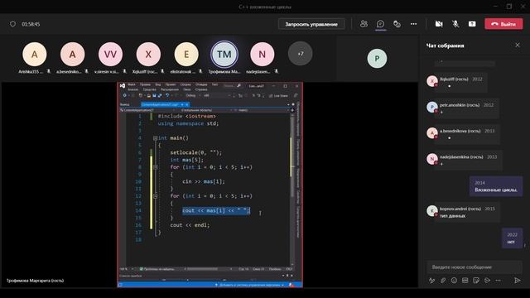The height and width of the screenshot is (298, 530).
Task: Open the add to source control dropdown
Action: pyautogui.click(x=250, y=285)
